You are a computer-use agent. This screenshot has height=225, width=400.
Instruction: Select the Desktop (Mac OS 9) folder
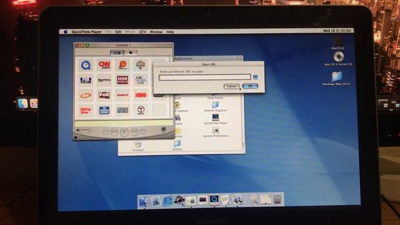point(336,79)
